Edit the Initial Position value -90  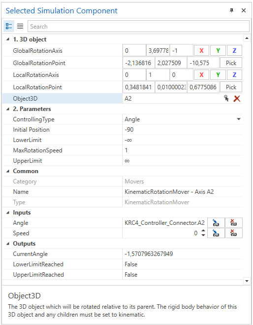coord(183,130)
